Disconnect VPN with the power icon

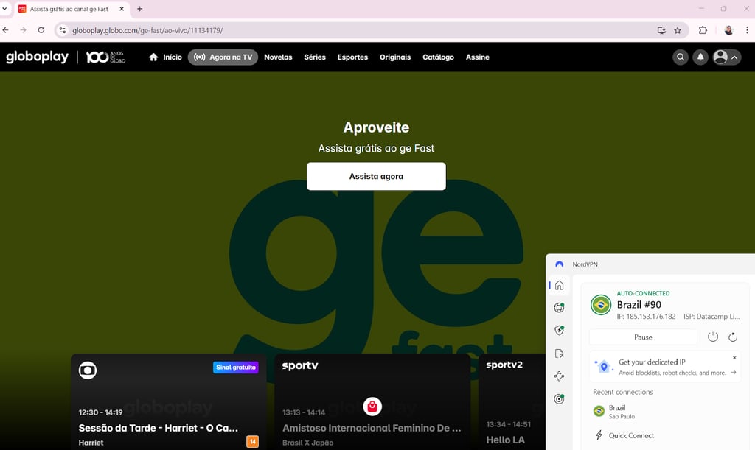713,337
